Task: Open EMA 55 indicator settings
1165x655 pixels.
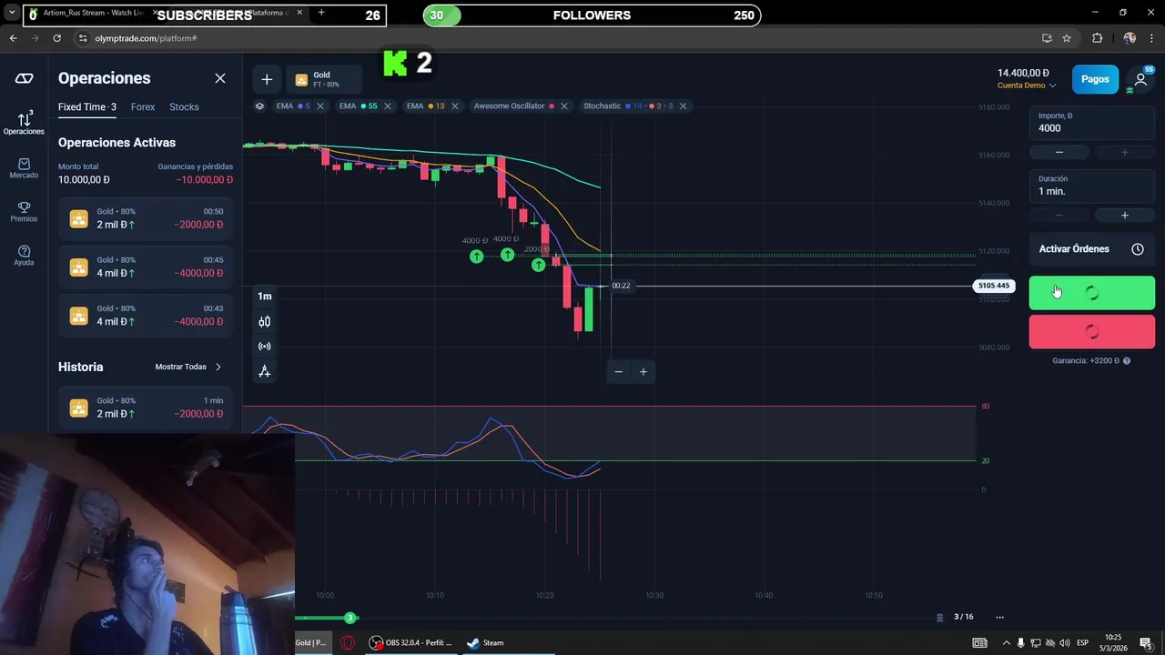Action: (358, 106)
